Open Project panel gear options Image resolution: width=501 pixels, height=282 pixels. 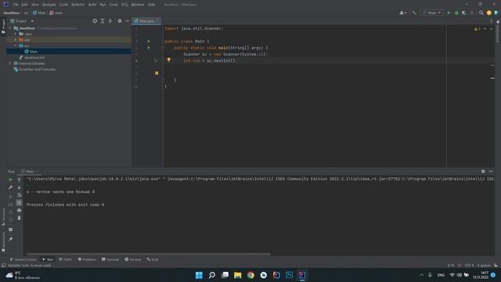click(120, 21)
